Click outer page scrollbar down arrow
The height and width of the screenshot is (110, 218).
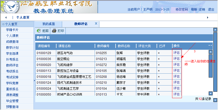click(215, 100)
